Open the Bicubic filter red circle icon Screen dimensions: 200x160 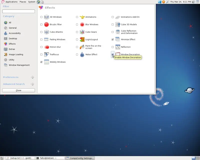[46, 24]
